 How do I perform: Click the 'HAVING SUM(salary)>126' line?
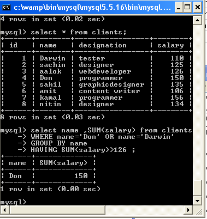pos(83,150)
